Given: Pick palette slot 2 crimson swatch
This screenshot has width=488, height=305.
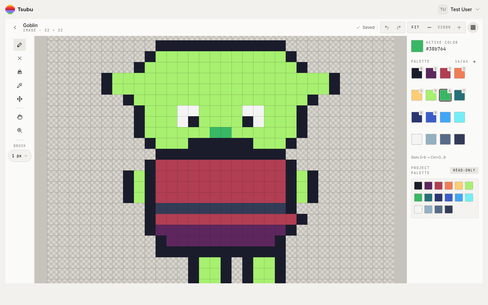Looking at the screenshot, I should click(x=445, y=73).
